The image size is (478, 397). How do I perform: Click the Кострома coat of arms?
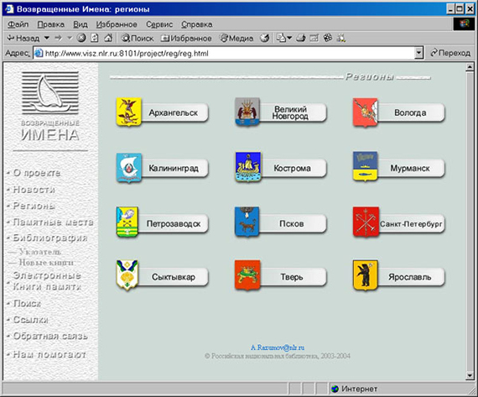248,167
